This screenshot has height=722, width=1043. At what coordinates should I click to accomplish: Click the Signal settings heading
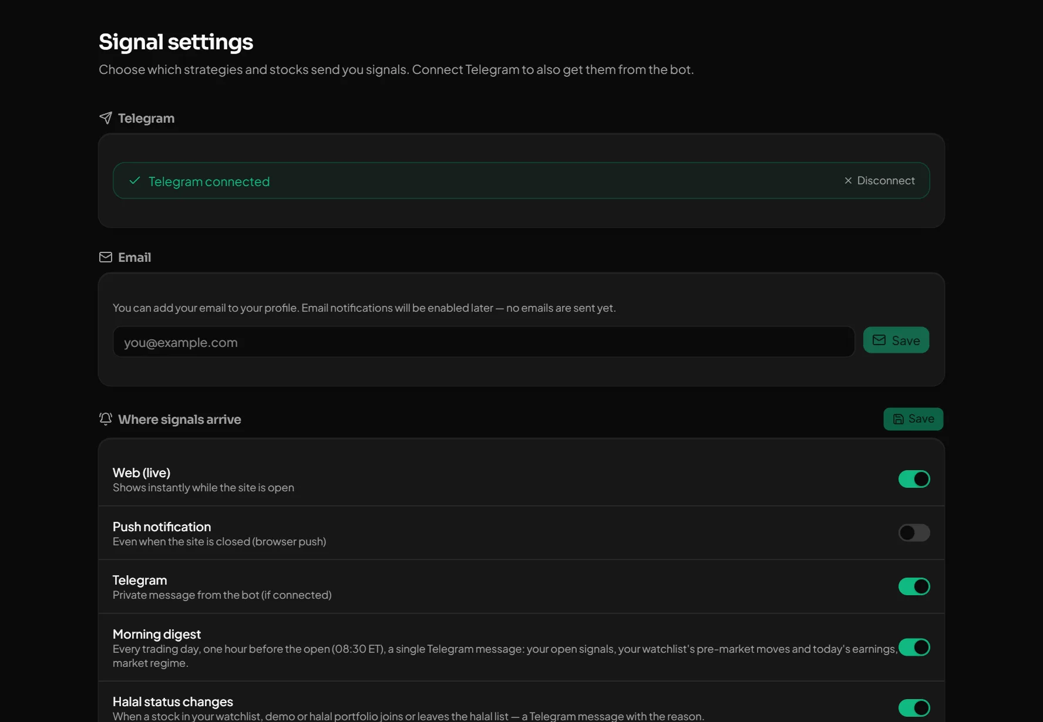coord(176,42)
